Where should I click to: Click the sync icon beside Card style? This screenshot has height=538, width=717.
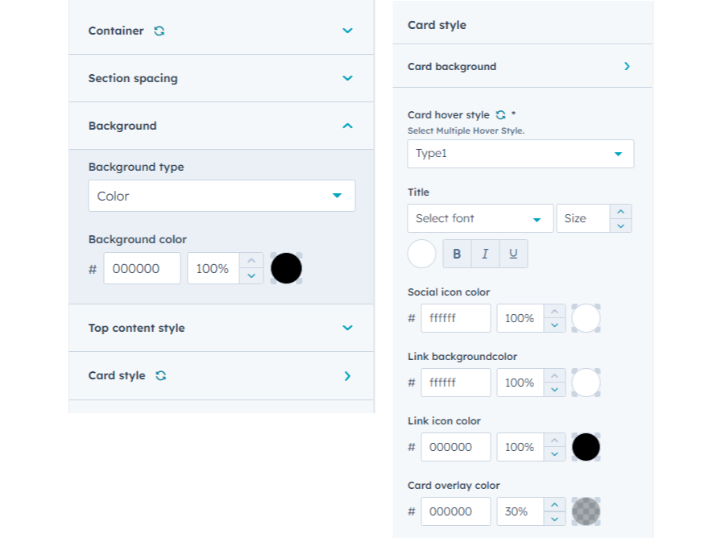[x=161, y=375]
